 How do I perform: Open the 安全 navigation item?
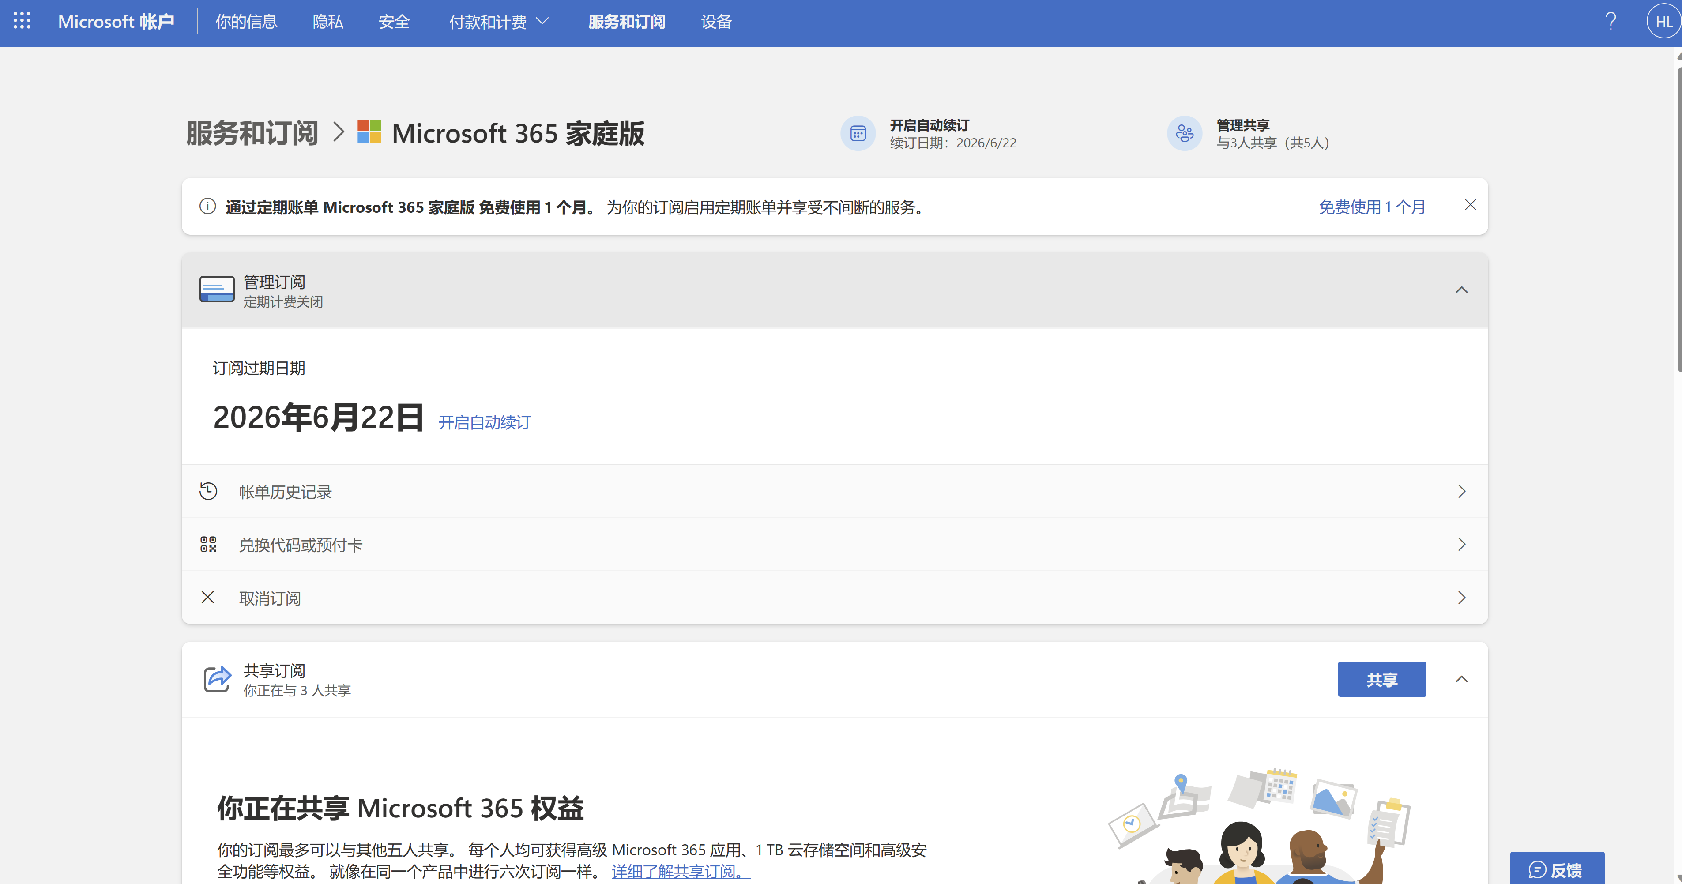[394, 22]
